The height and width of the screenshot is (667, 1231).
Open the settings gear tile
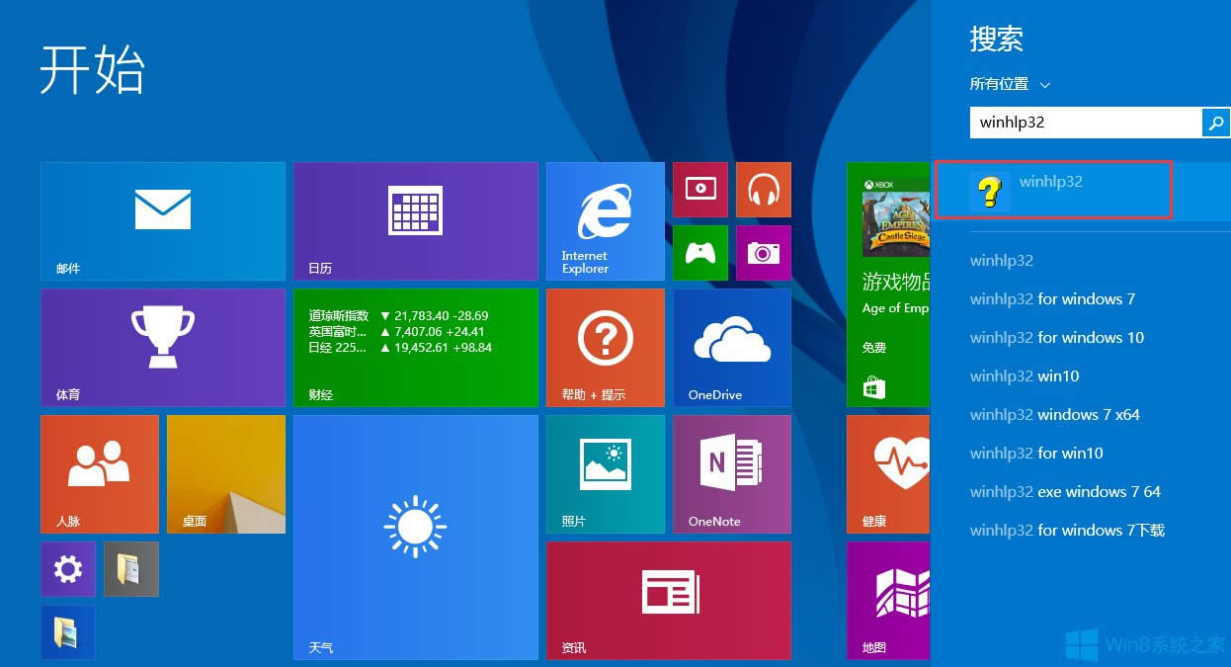point(67,569)
